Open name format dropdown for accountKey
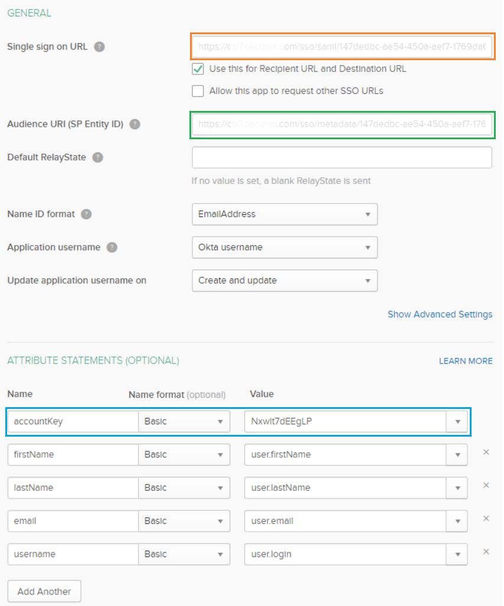Screen dimensions: 504x606 184,421
